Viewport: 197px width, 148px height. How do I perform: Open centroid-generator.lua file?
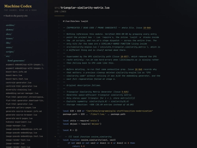click(19, 83)
